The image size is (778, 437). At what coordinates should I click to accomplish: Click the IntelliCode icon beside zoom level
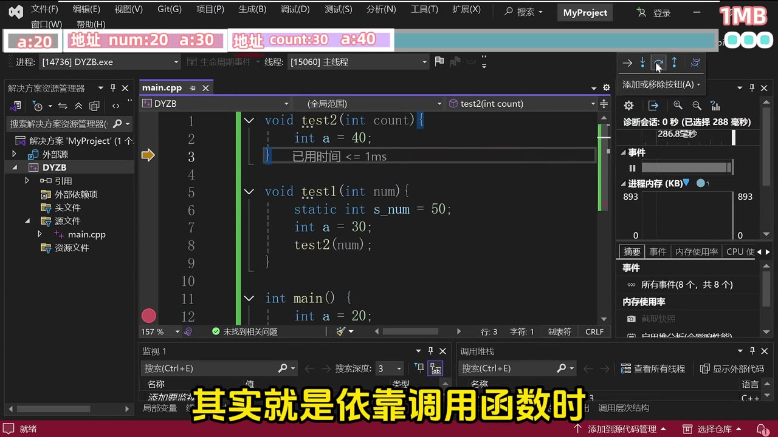(x=188, y=331)
